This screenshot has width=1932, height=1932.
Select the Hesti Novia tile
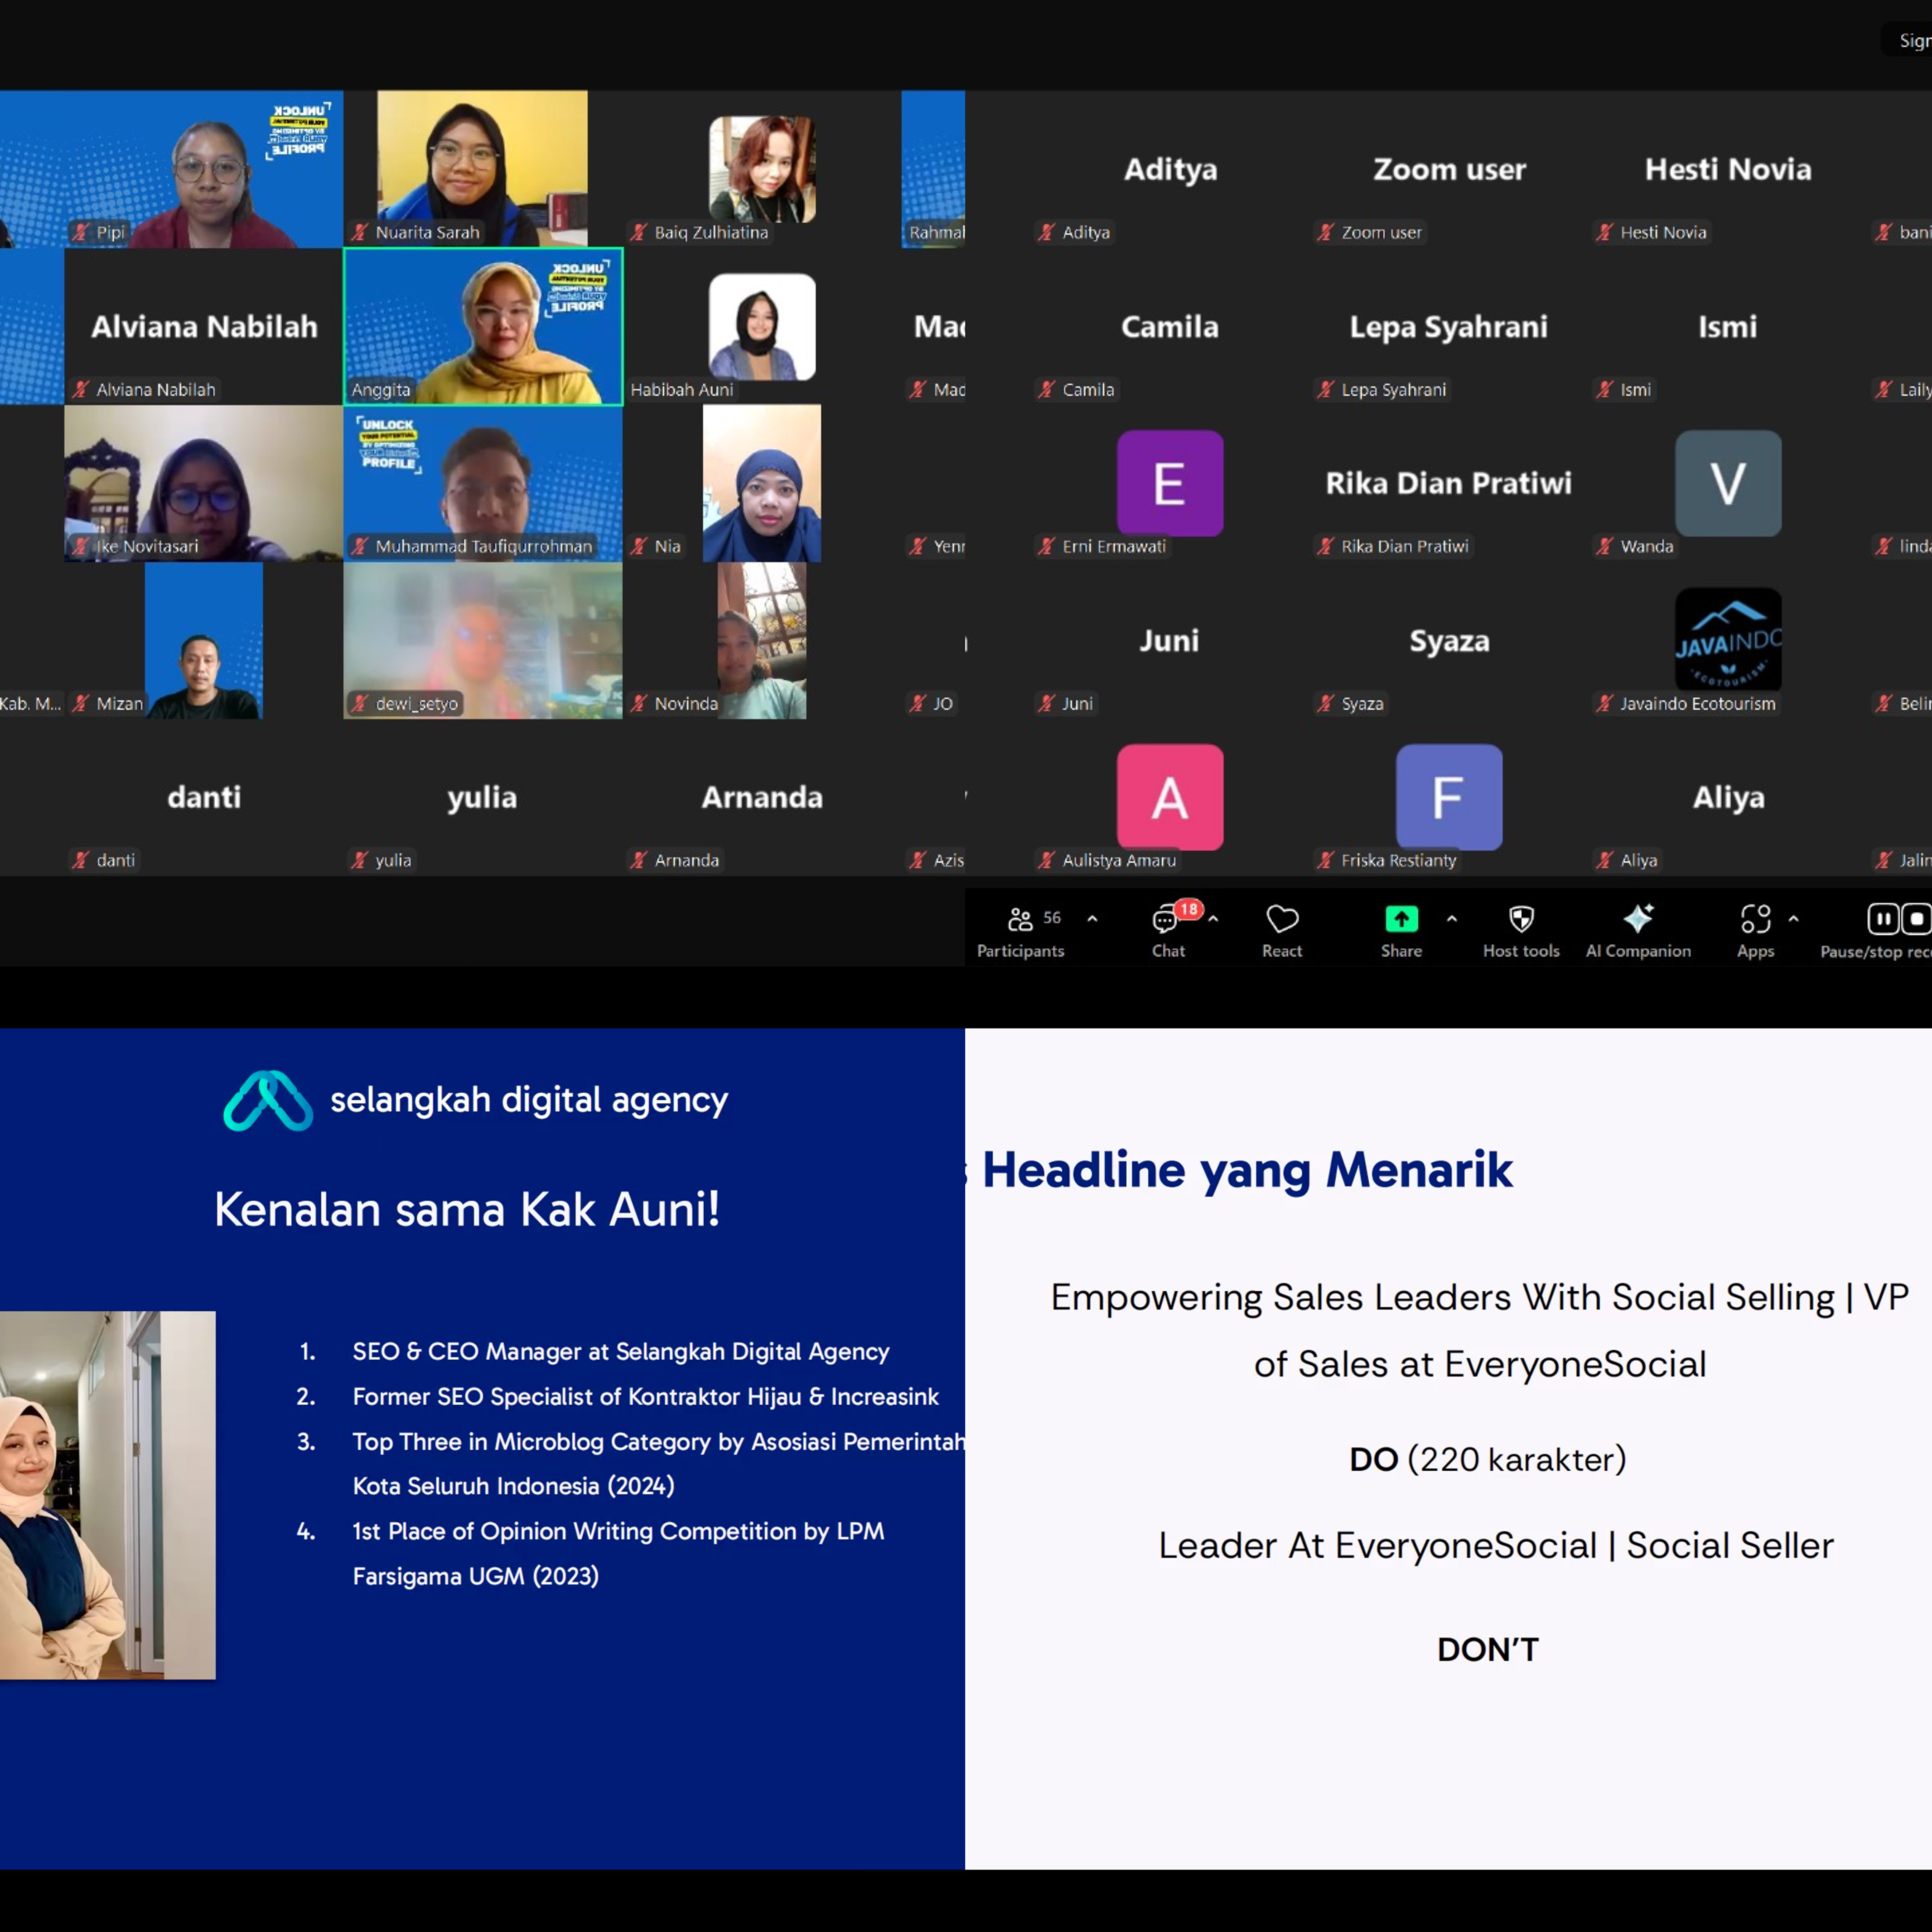pyautogui.click(x=1728, y=169)
